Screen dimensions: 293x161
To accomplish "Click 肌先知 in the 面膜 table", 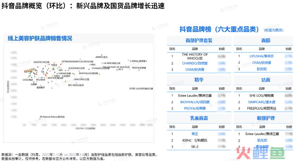I will coord(261,69).
